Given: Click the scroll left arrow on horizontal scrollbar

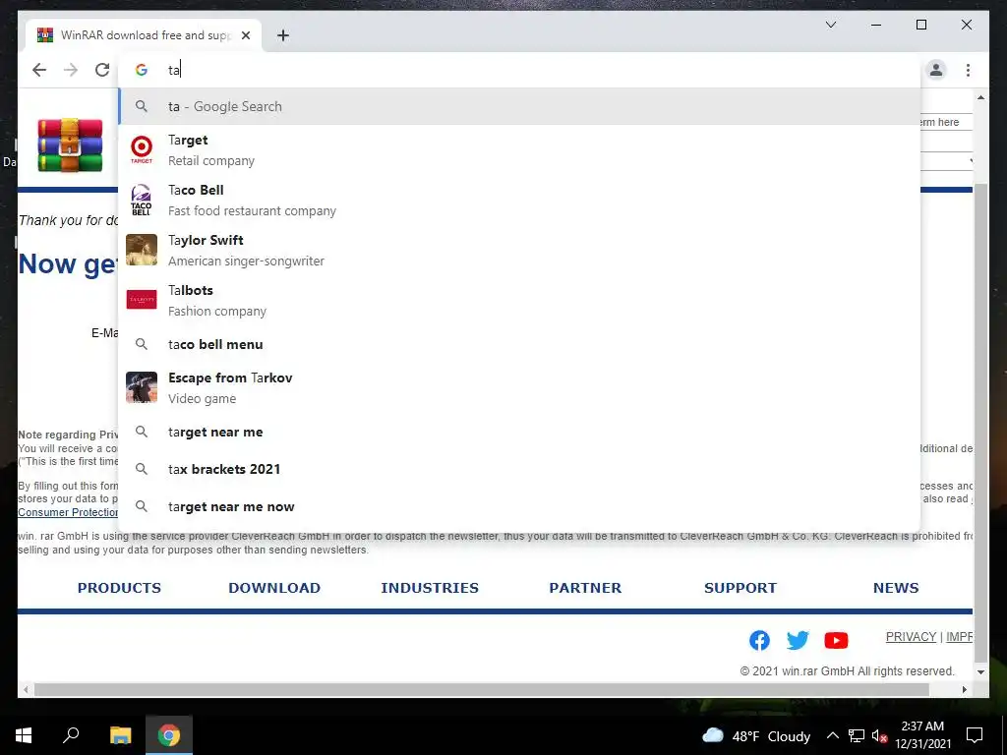Looking at the screenshot, I should [26, 689].
